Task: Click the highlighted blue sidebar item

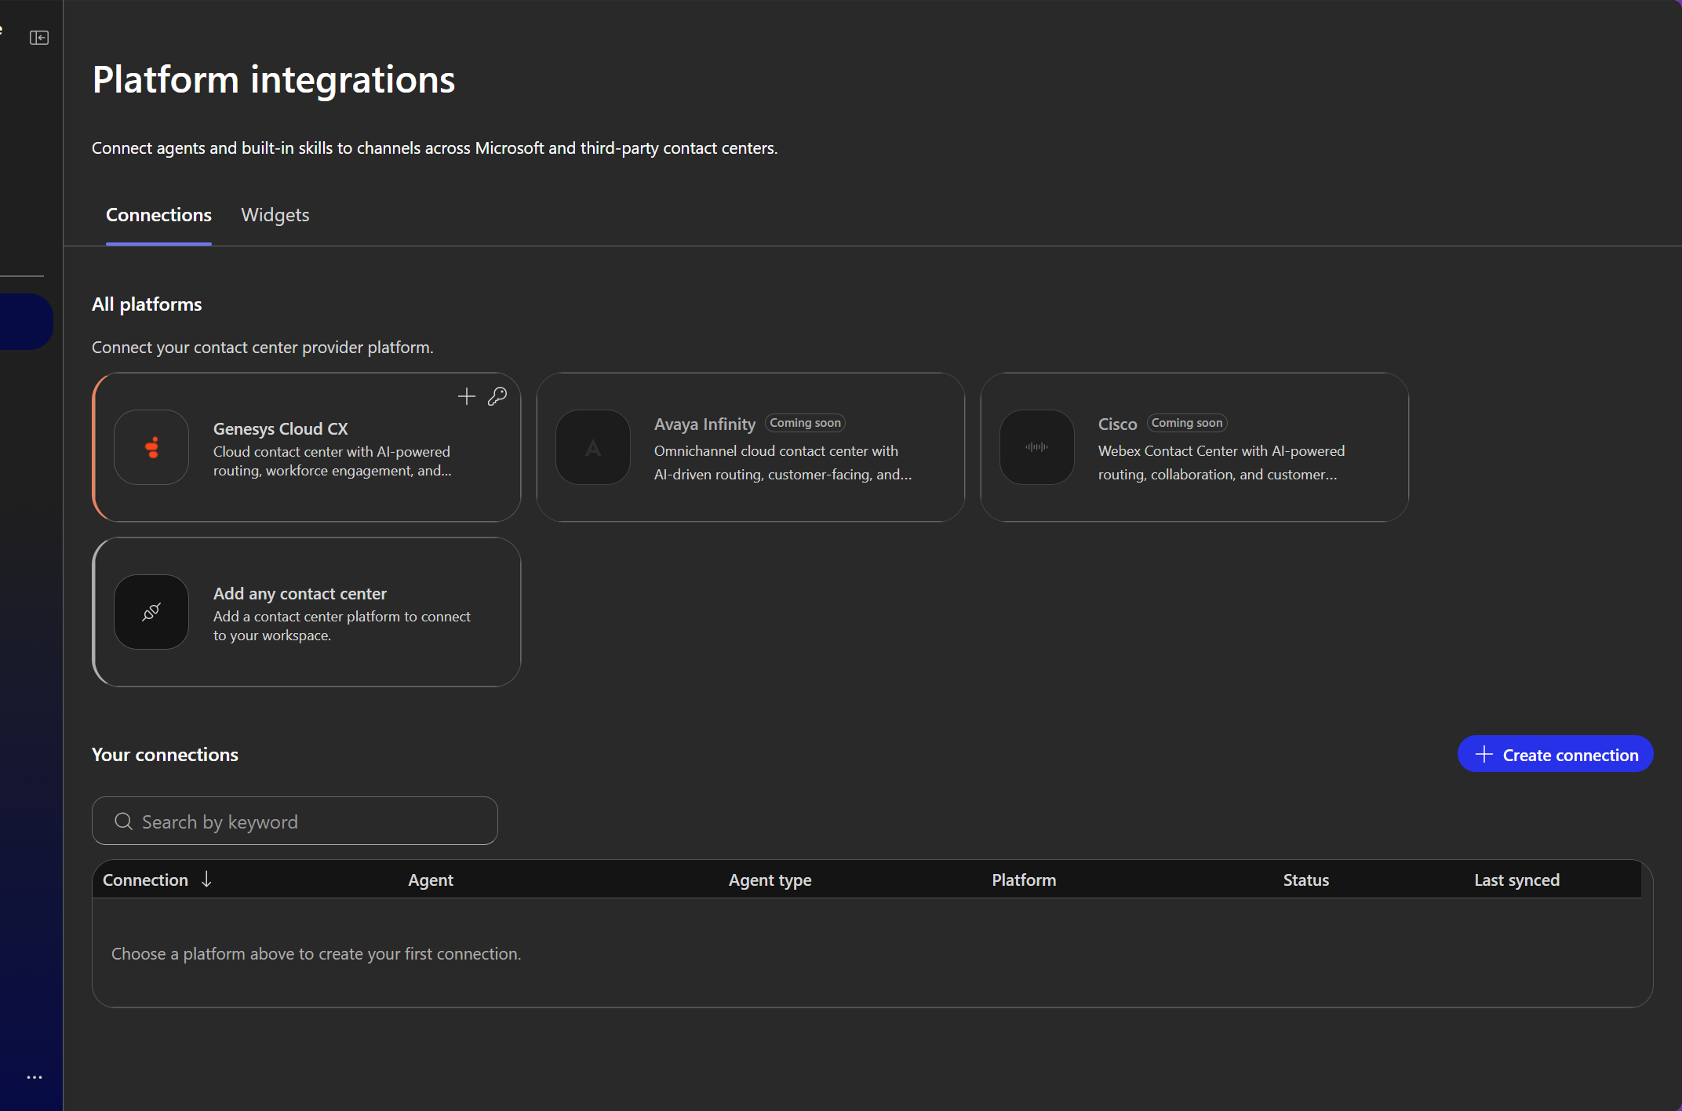Action: click(x=26, y=322)
